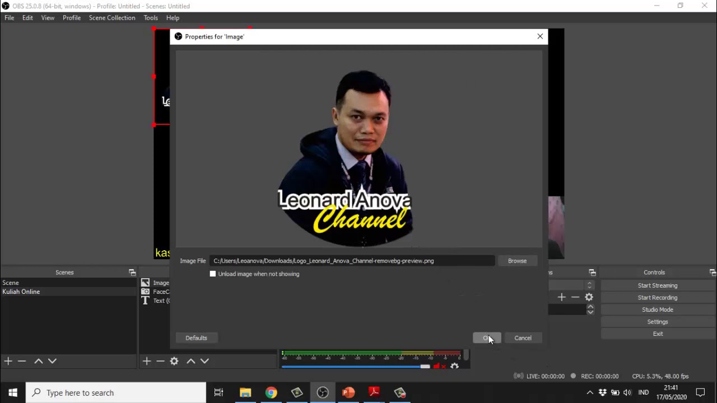Move scene up in Scenes panel
This screenshot has height=403, width=717.
(38, 361)
